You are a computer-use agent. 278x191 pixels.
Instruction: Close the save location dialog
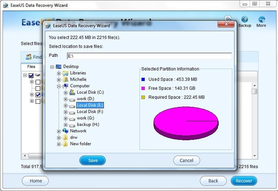point(226,24)
